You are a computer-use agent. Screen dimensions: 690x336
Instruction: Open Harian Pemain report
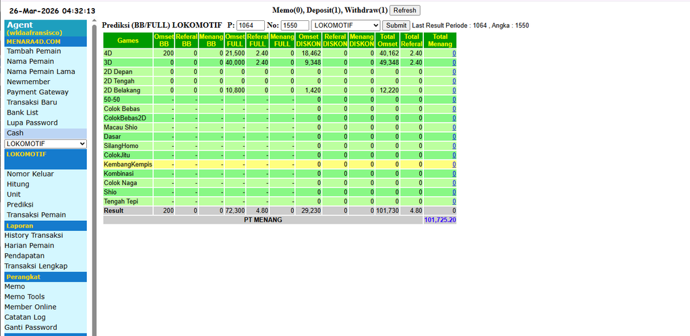(x=29, y=245)
